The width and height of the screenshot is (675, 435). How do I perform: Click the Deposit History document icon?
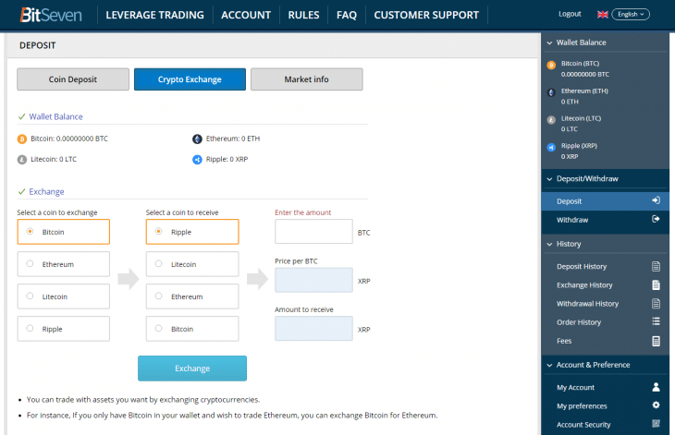point(656,267)
